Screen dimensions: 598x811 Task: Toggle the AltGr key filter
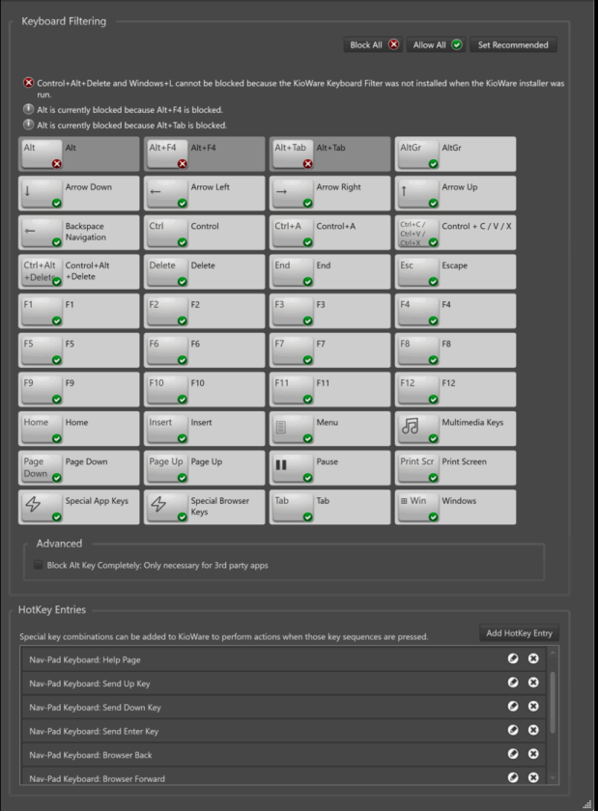coord(455,154)
